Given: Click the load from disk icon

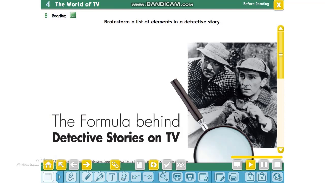Looking at the screenshot, I should [x=262, y=177].
